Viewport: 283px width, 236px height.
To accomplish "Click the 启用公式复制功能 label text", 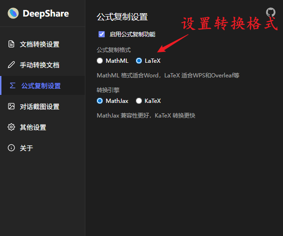I will point(133,34).
